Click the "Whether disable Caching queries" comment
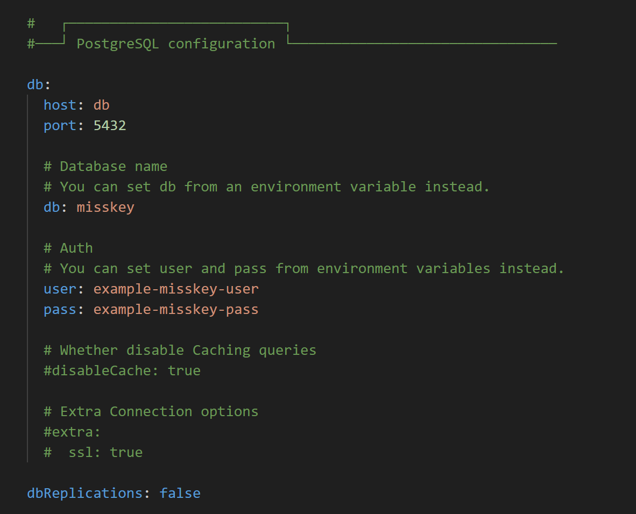Viewport: 636px width, 514px height. pos(180,350)
